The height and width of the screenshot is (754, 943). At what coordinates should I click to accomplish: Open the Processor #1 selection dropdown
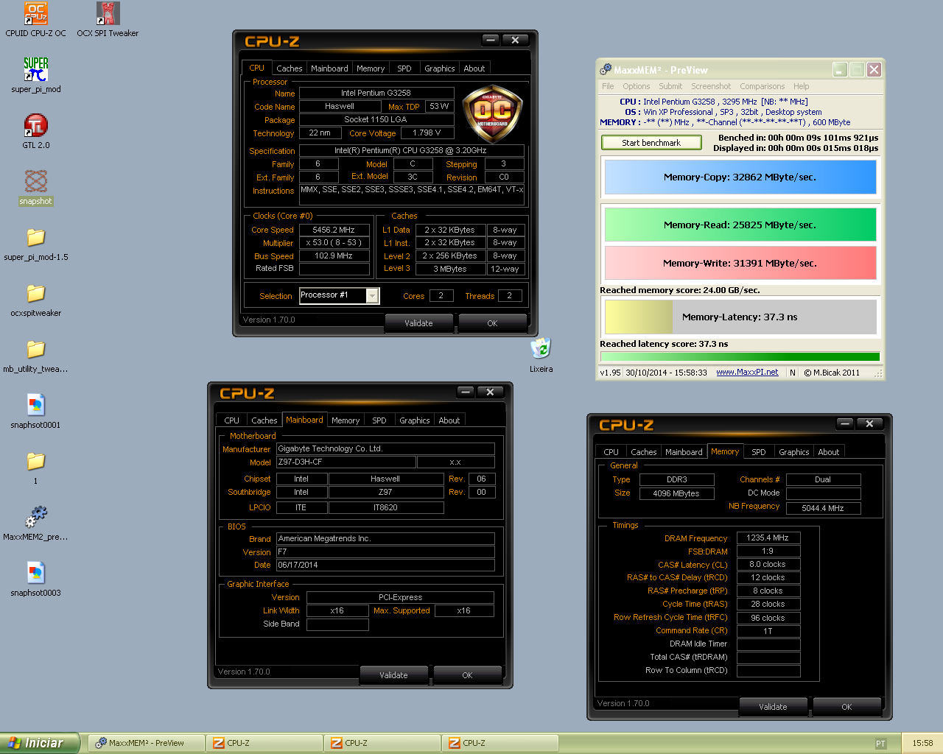coord(373,295)
